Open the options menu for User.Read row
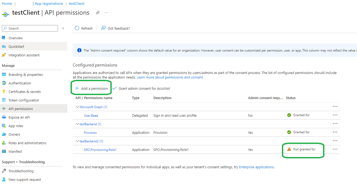This screenshot has height=188, width=357. [335, 115]
